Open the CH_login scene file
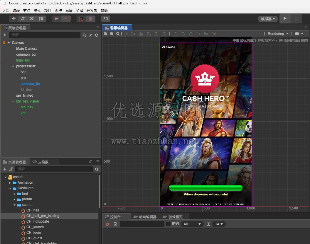Screen dimensions: 310x244 click(x=33, y=233)
